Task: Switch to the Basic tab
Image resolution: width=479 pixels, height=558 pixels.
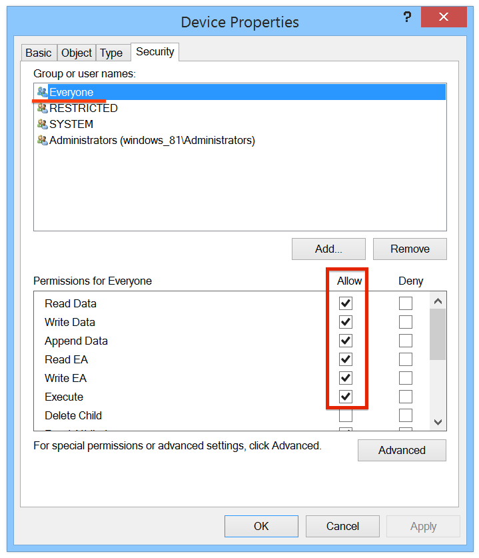Action: click(39, 53)
